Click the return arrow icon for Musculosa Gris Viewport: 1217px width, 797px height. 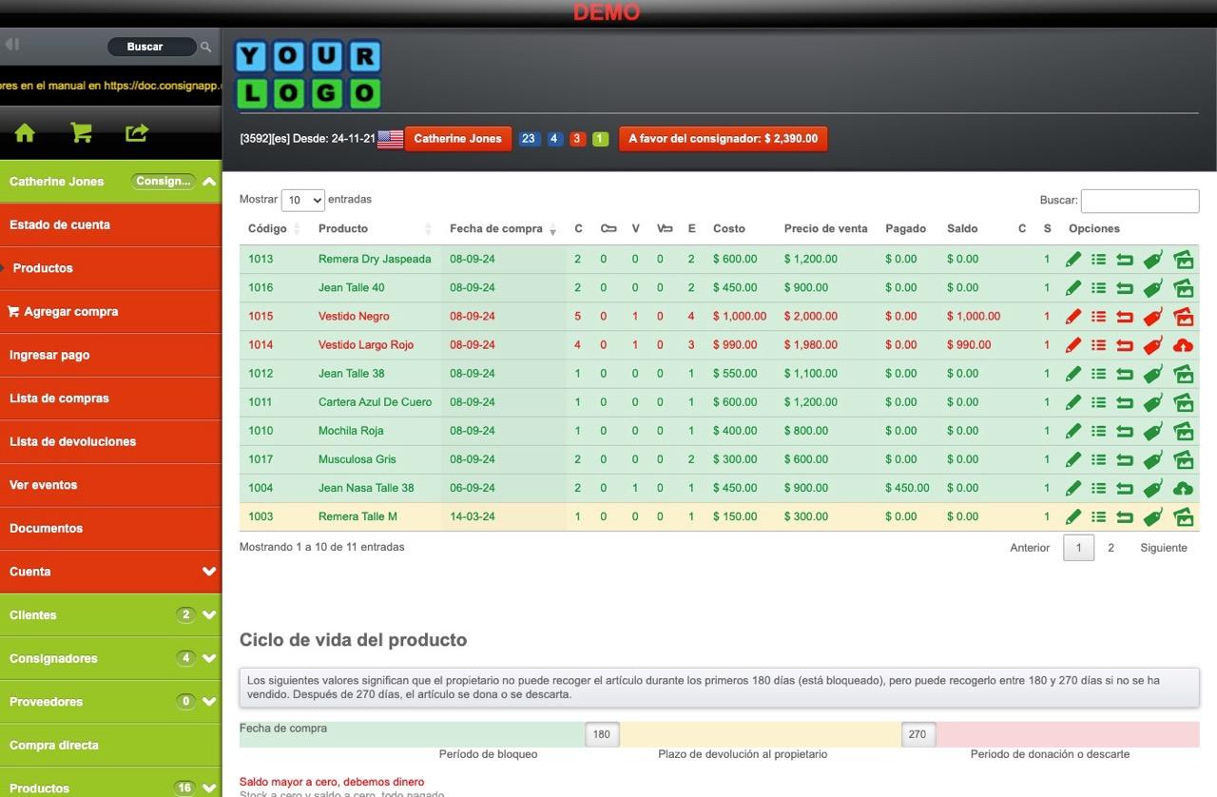coord(1125,459)
